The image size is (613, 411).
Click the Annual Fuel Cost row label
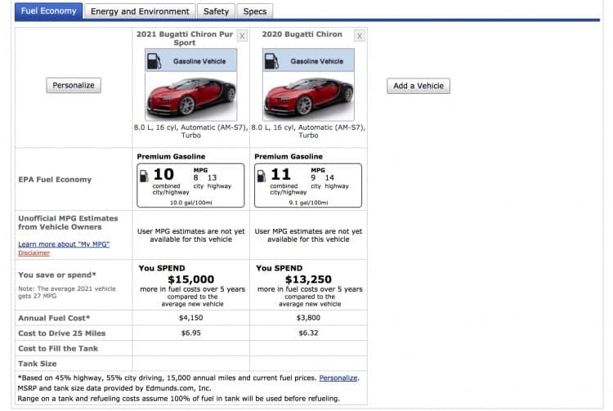[54, 318]
